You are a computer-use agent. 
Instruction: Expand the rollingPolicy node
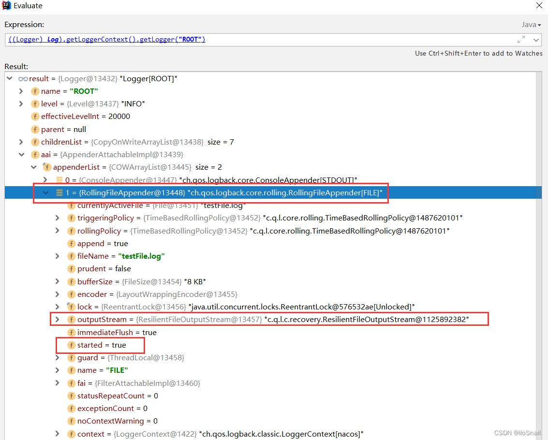(58, 231)
